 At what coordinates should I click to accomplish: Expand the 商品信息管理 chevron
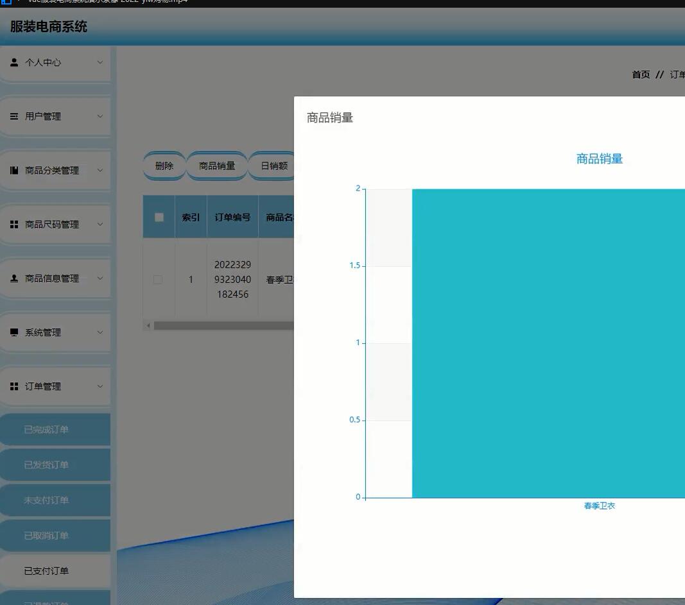[100, 278]
